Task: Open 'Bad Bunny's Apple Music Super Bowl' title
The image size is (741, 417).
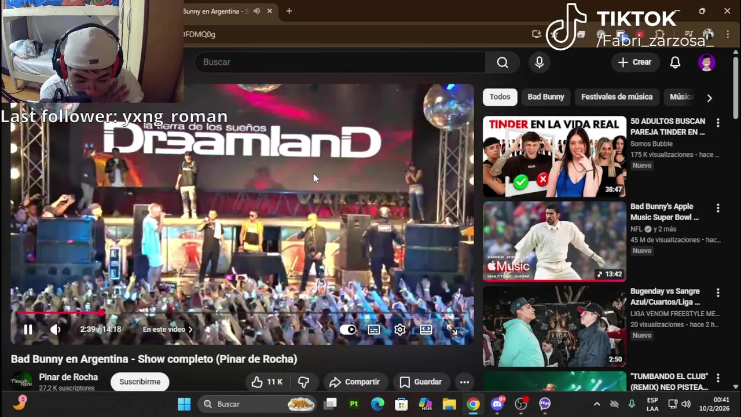Action: coord(665,211)
